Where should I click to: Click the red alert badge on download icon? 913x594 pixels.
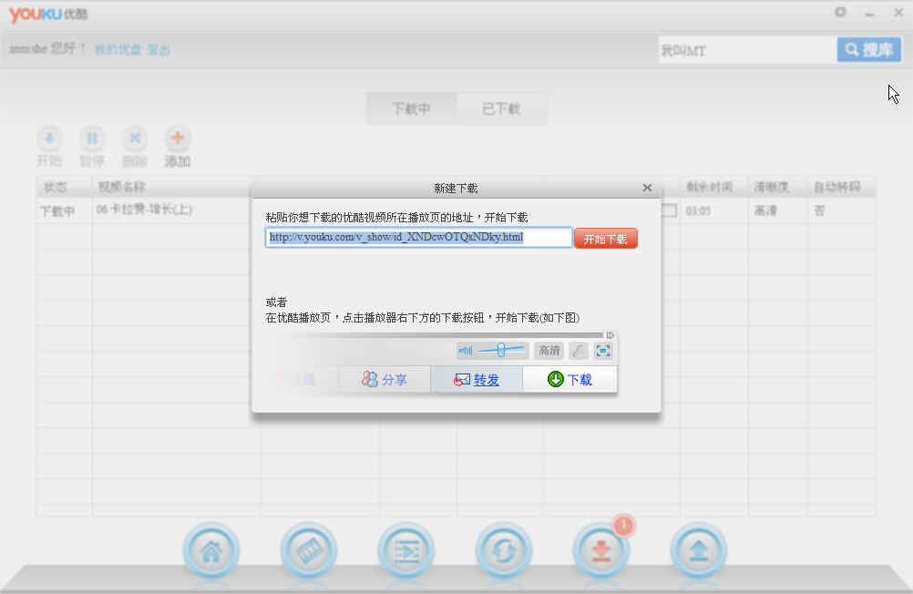point(623,526)
